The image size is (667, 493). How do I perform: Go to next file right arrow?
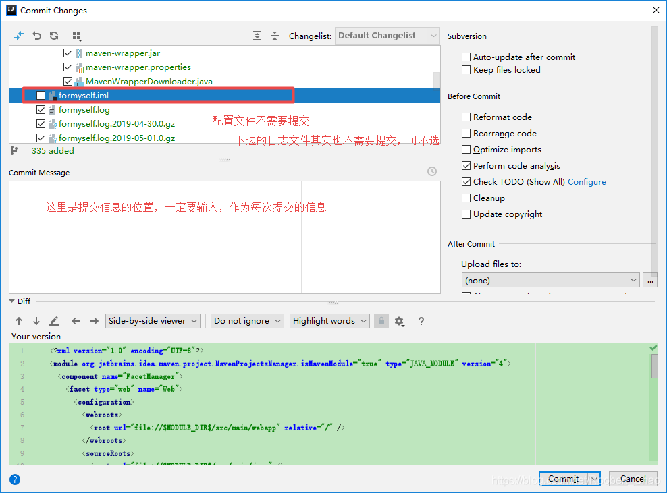94,321
